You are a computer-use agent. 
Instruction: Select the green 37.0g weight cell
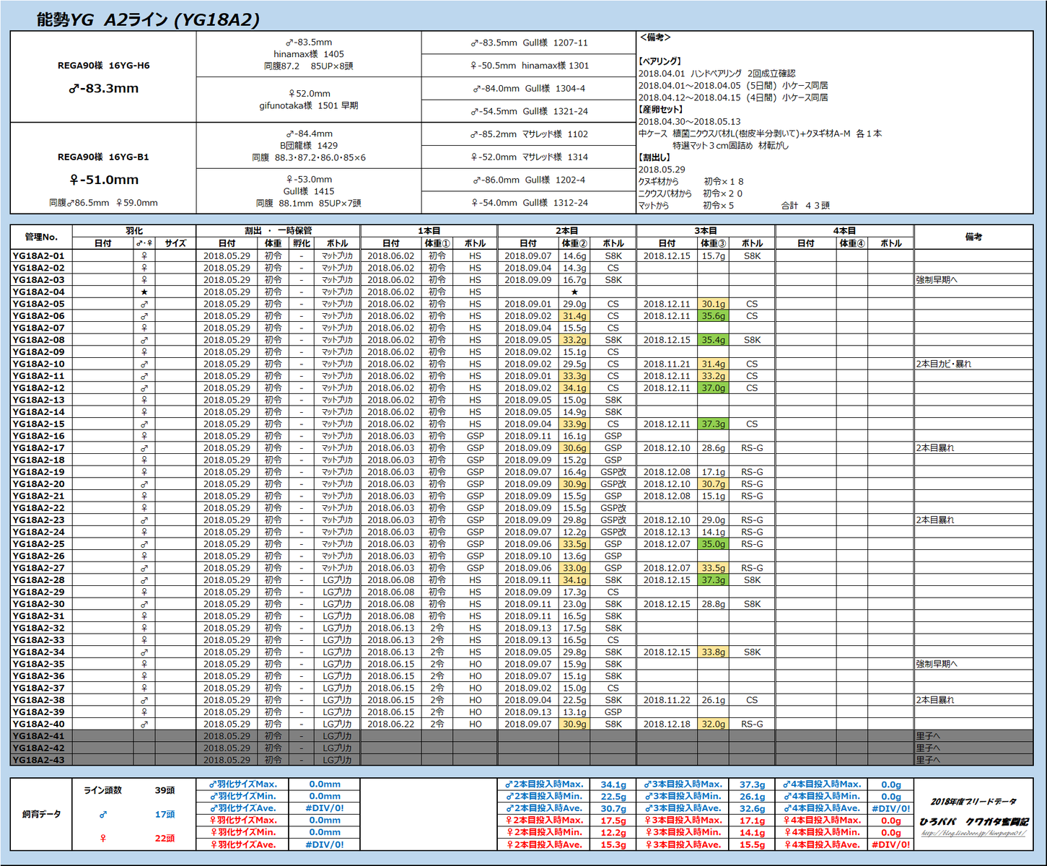pos(714,388)
